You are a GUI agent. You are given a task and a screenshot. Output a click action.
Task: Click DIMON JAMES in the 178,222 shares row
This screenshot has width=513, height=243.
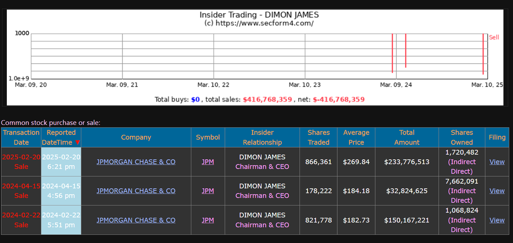262,186
